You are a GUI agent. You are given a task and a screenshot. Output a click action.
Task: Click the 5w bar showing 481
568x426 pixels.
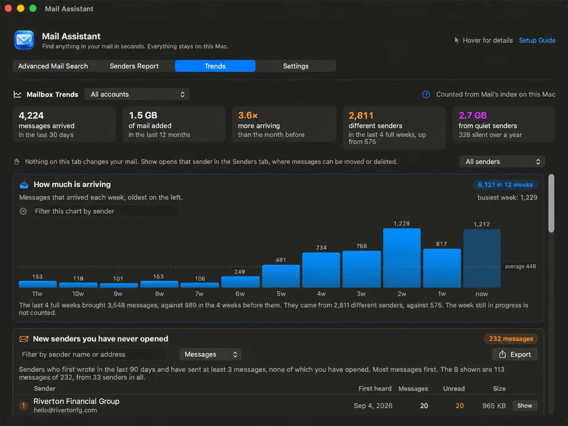(x=281, y=276)
